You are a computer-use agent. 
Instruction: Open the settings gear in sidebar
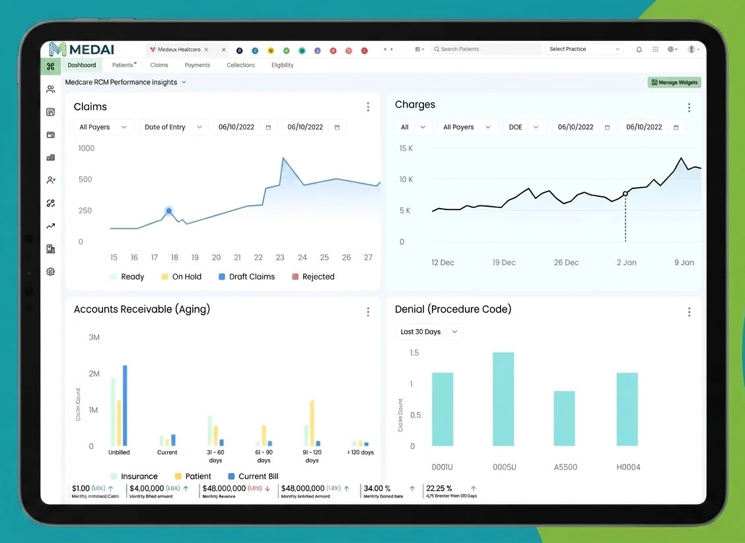(50, 271)
